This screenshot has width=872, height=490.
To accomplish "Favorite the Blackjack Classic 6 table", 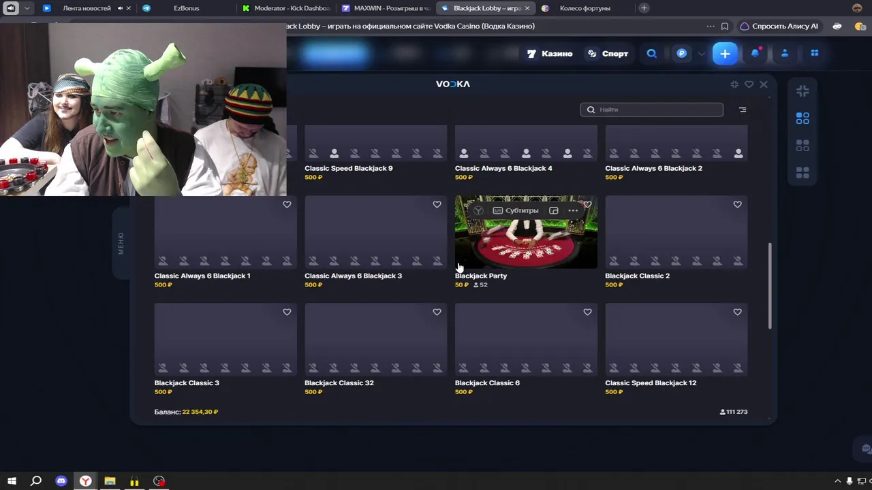I will 587,312.
